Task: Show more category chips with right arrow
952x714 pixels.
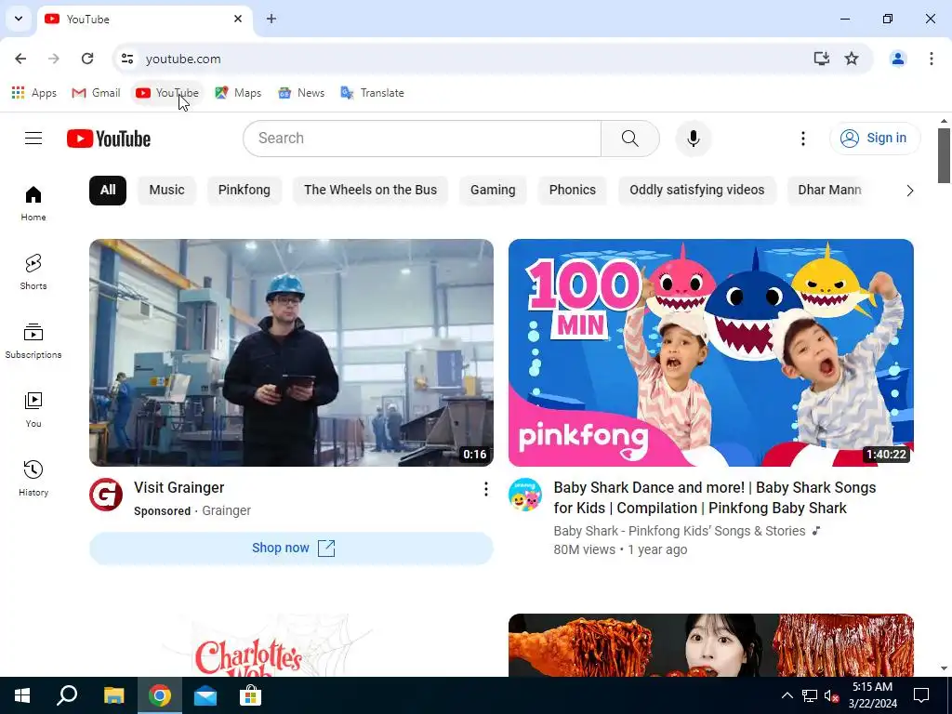Action: point(909,191)
